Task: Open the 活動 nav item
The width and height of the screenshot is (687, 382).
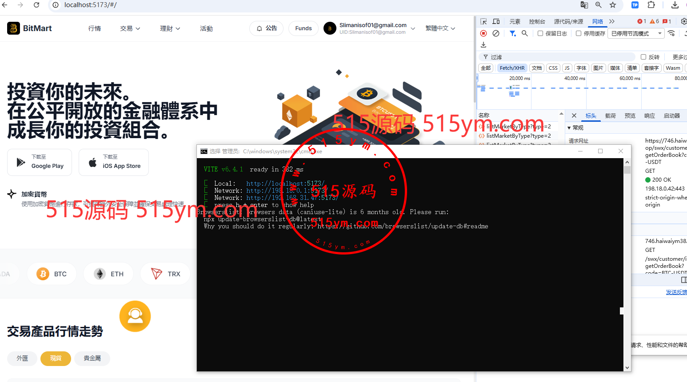Action: [x=206, y=28]
